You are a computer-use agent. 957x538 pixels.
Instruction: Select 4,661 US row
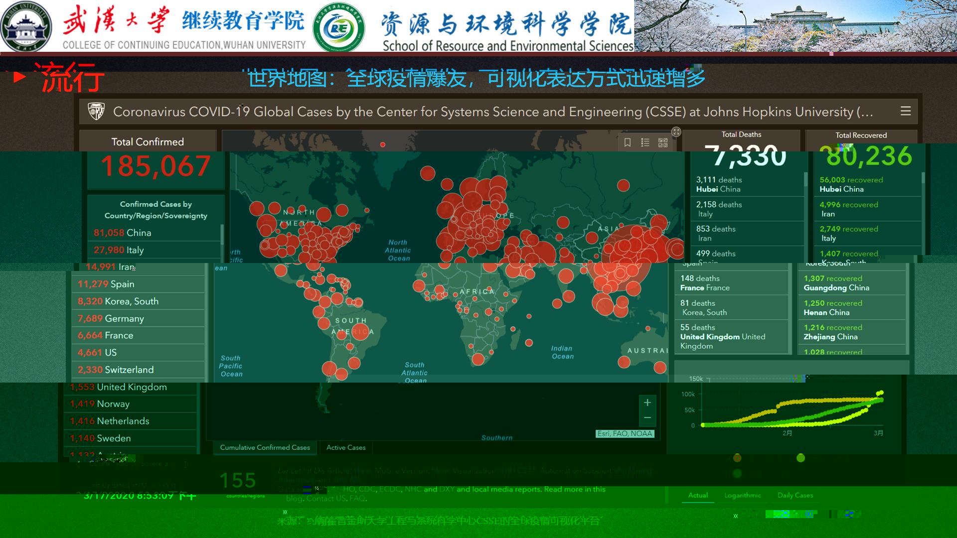tap(139, 353)
